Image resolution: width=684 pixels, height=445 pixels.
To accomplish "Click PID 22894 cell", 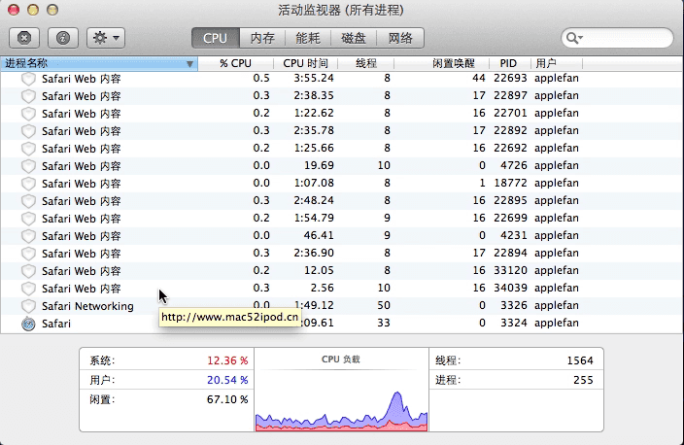I will (510, 253).
